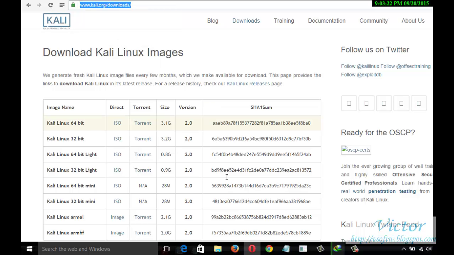454x255 pixels.
Task: Follow the Kali Linux Releases link
Action: 248,84
